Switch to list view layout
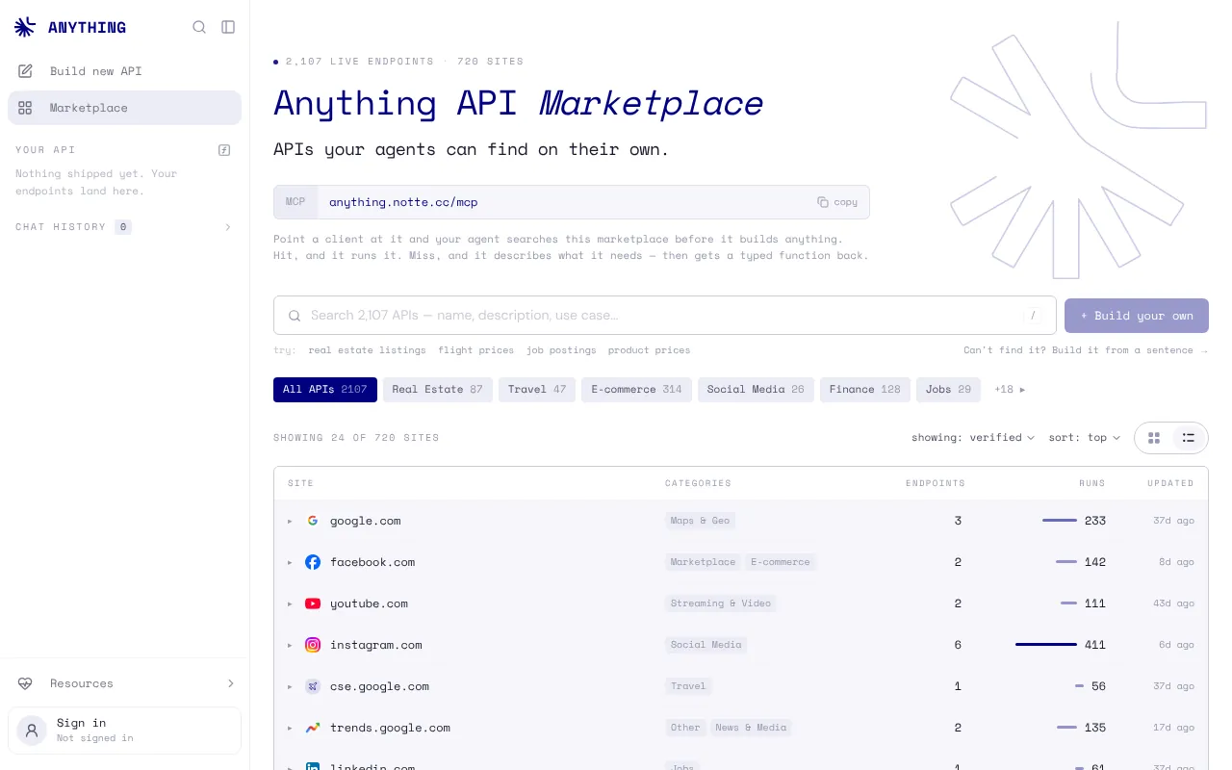The height and width of the screenshot is (770, 1232). pyautogui.click(x=1189, y=438)
